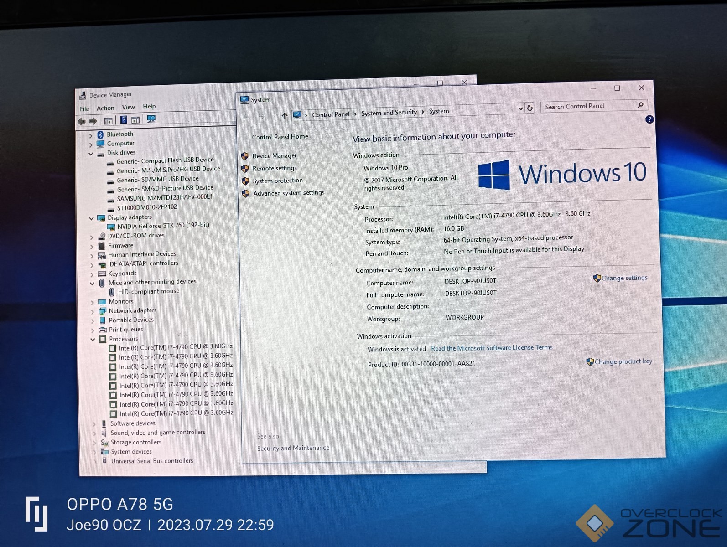Viewport: 727px width, 547px height.
Task: Expand the Bluetooth category
Action: coord(91,136)
